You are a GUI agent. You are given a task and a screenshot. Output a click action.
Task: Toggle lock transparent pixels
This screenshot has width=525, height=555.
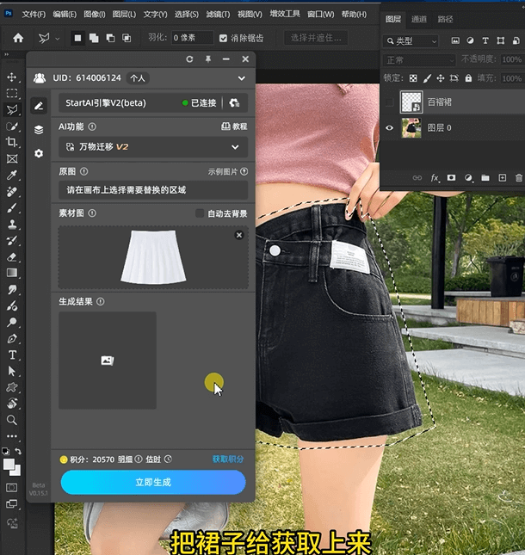click(413, 78)
